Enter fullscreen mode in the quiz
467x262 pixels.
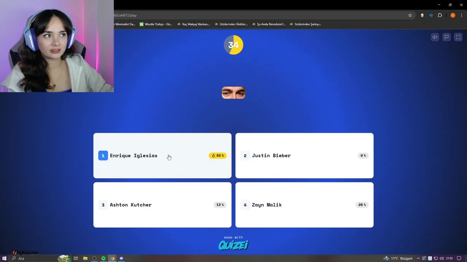tap(458, 37)
